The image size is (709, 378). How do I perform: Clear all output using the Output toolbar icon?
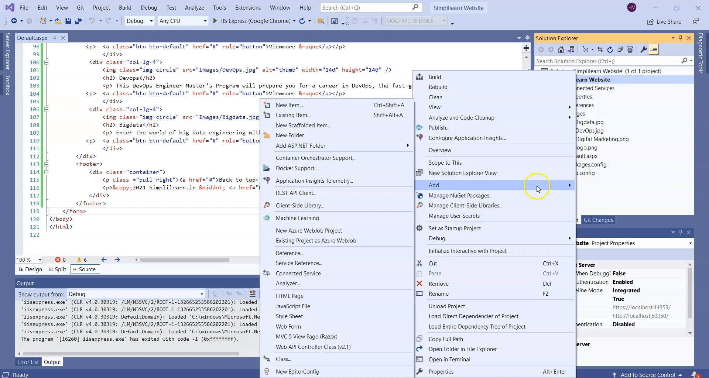click(252, 294)
